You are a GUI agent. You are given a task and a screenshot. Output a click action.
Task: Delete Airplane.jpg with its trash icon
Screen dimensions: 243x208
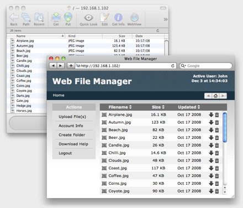pos(217,115)
